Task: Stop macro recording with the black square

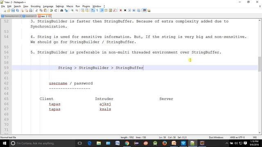Action: tap(125, 11)
